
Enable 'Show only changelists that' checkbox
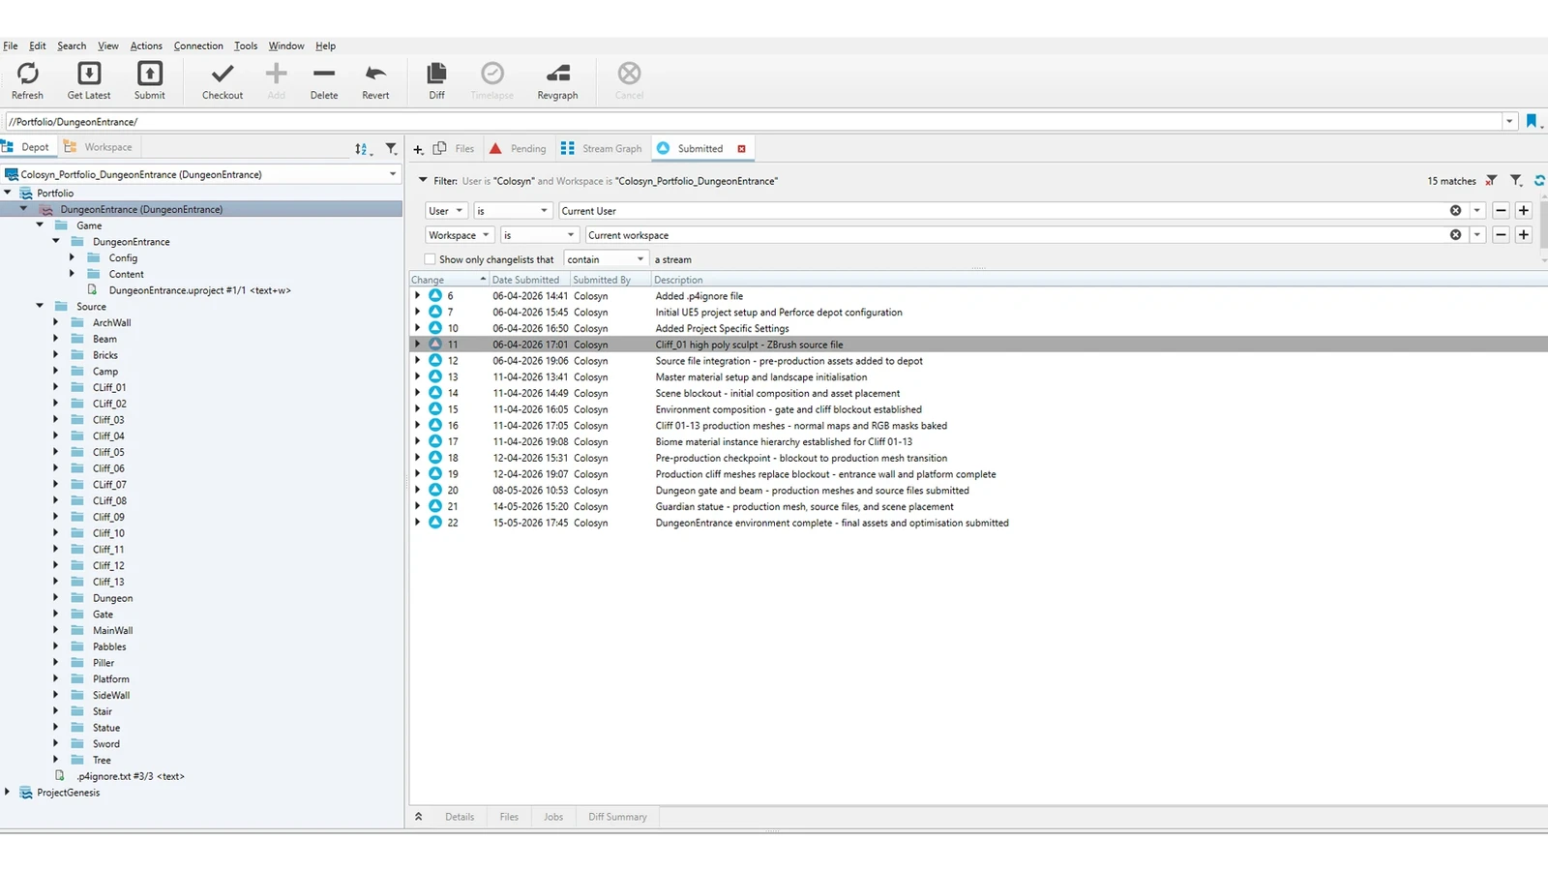[430, 259]
